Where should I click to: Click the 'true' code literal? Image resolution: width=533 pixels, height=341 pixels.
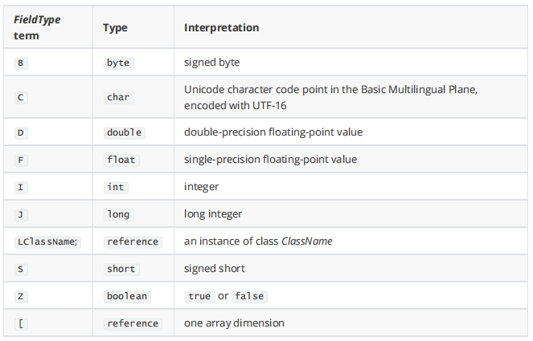(x=199, y=296)
